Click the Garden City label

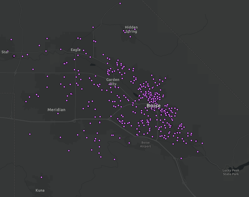click(113, 82)
